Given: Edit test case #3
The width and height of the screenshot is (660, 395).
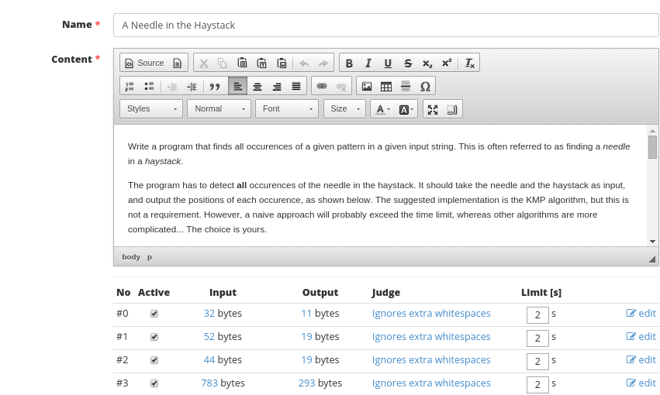Looking at the screenshot, I should coord(641,383).
